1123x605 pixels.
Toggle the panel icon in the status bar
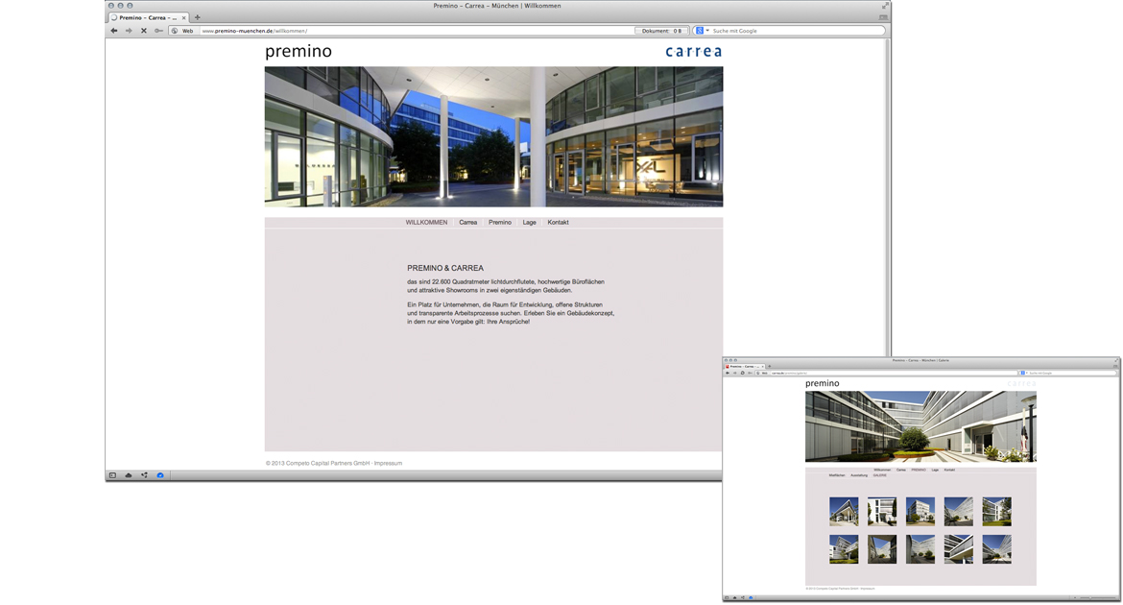pos(112,475)
